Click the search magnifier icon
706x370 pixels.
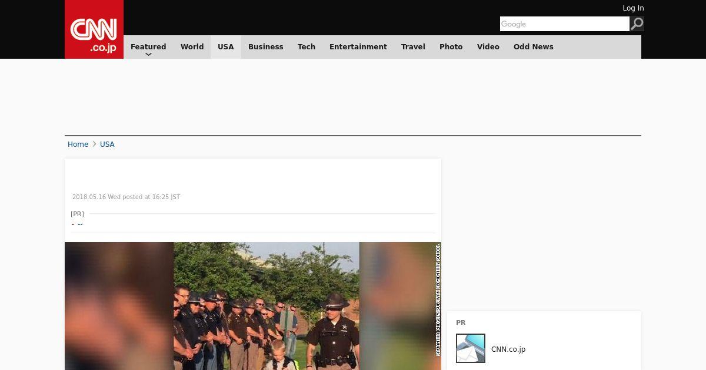637,24
